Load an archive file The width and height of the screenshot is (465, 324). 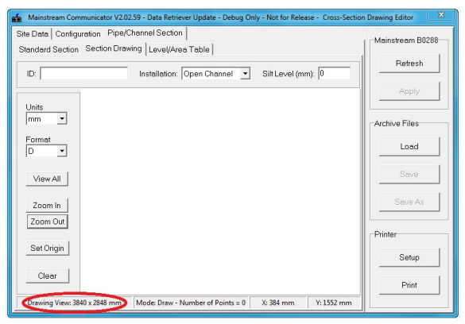tap(409, 147)
